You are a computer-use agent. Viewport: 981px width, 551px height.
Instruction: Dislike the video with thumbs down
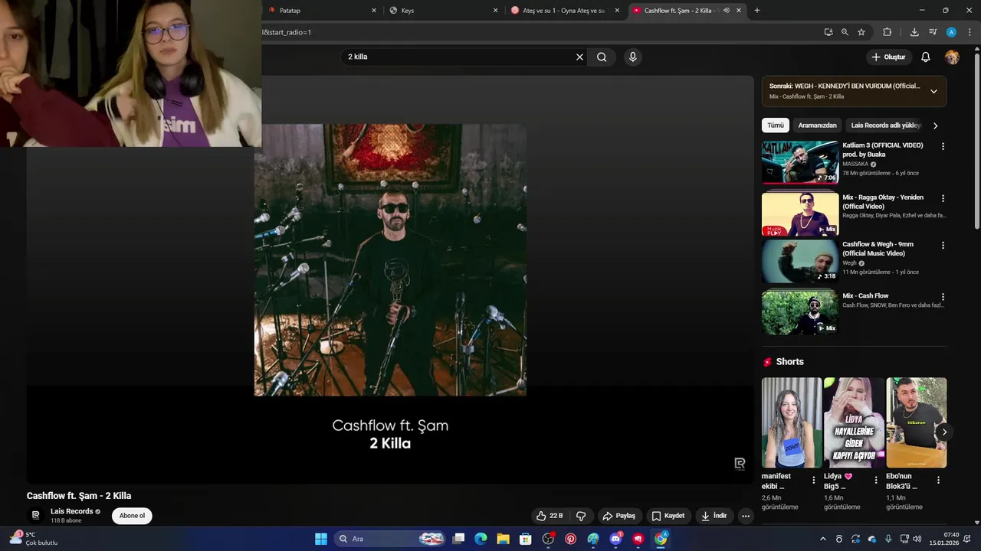coord(581,516)
